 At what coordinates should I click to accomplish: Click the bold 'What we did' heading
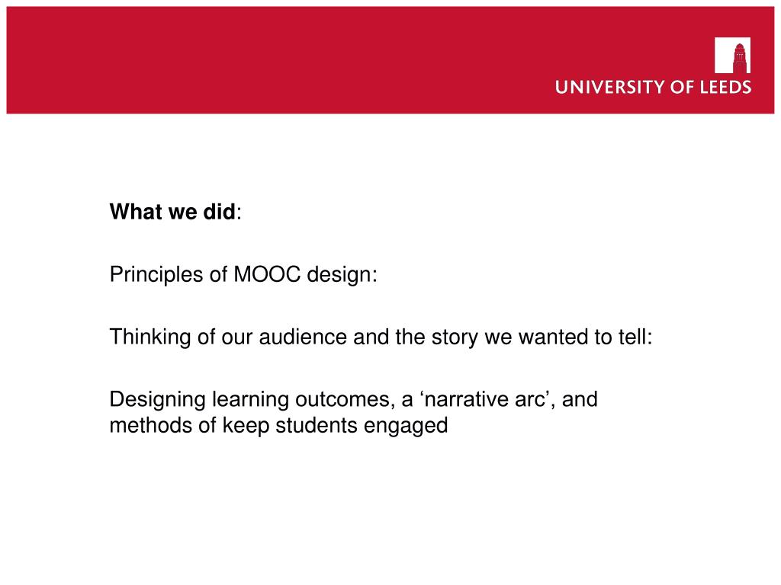pos(172,212)
